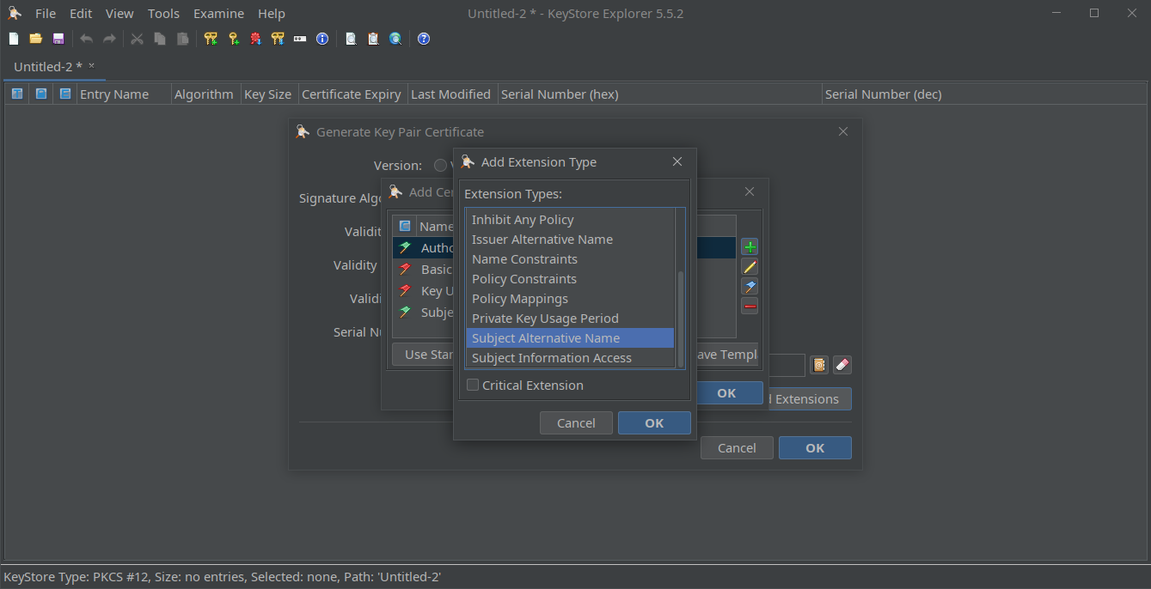Click the Examine SSL toolbar icon
Screen dimensions: 1151x589
pos(395,39)
